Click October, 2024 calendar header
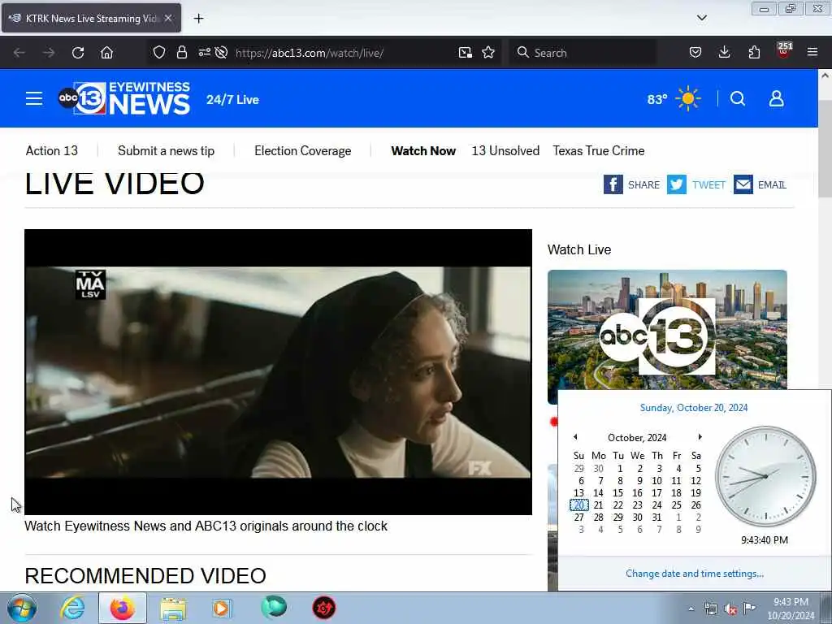Image resolution: width=832 pixels, height=624 pixels. tap(637, 438)
